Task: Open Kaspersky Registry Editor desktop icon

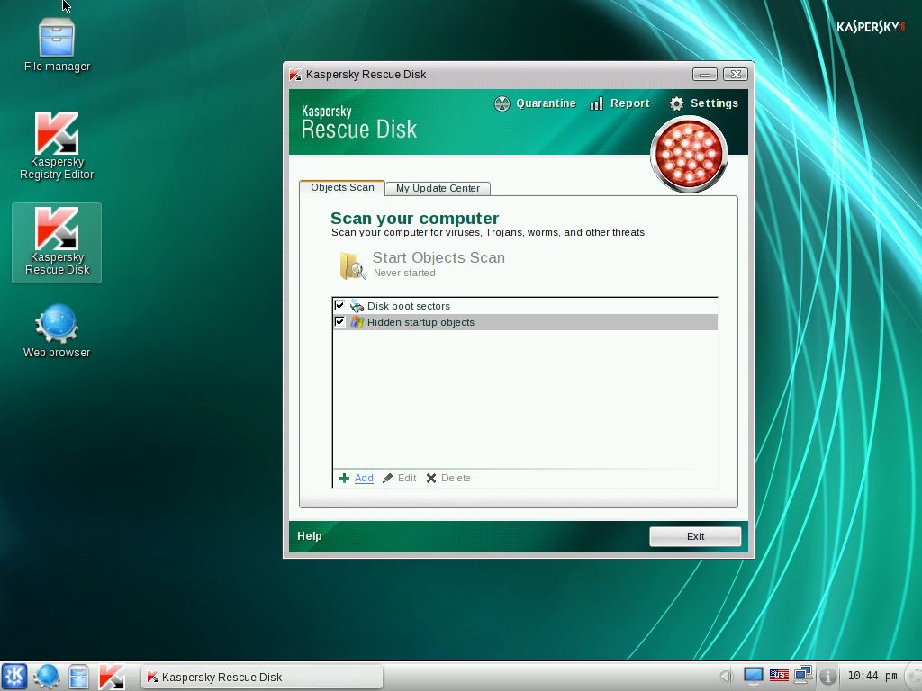Action: [57, 146]
